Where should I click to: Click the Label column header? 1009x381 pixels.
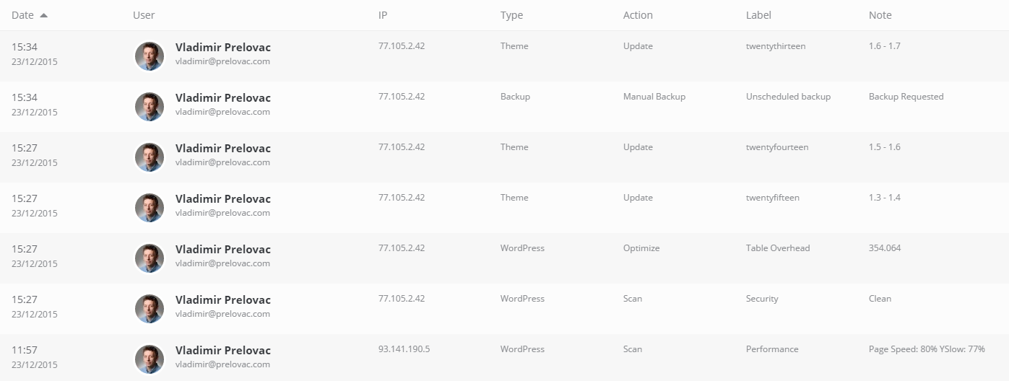[x=758, y=15]
